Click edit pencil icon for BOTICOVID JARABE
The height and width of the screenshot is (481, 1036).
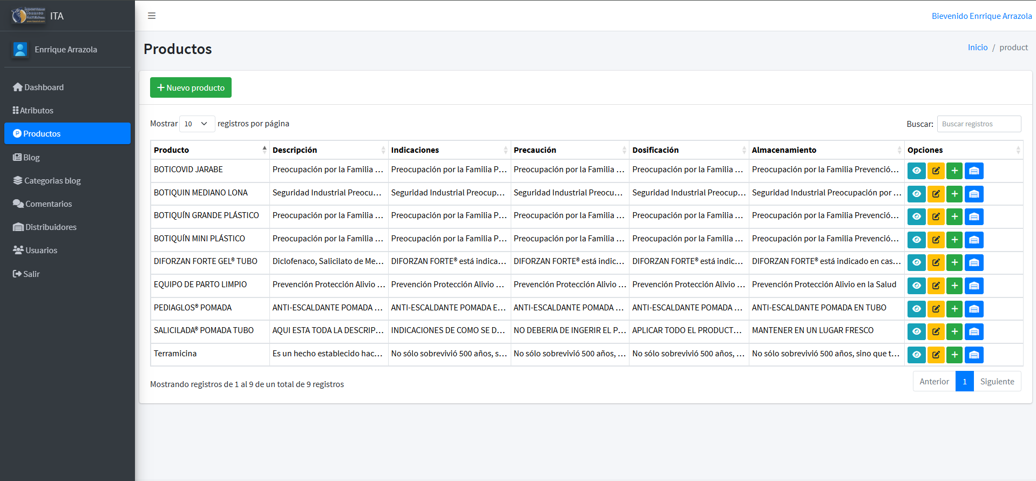tap(936, 171)
